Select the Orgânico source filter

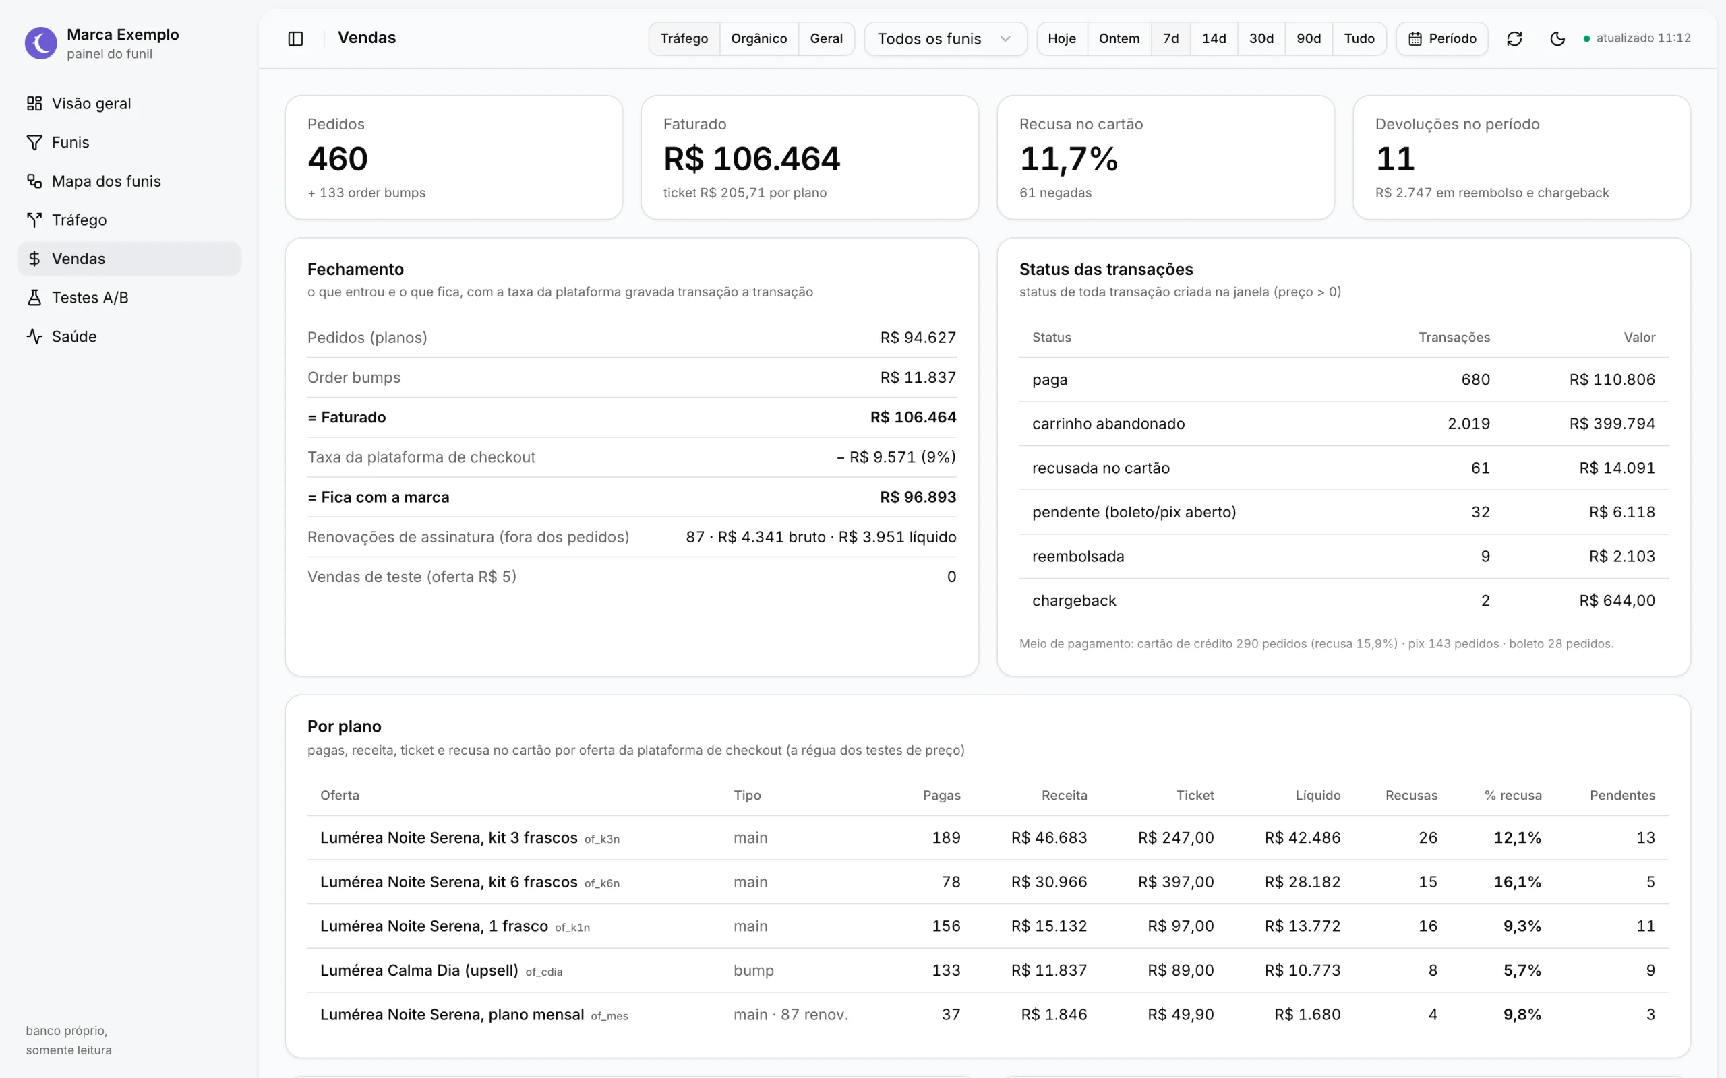pyautogui.click(x=759, y=38)
